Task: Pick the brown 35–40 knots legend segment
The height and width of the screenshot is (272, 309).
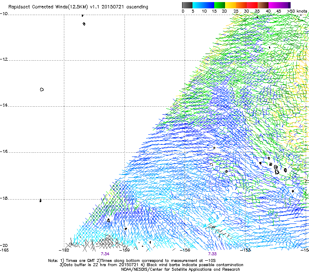Action: (x=263, y=5)
